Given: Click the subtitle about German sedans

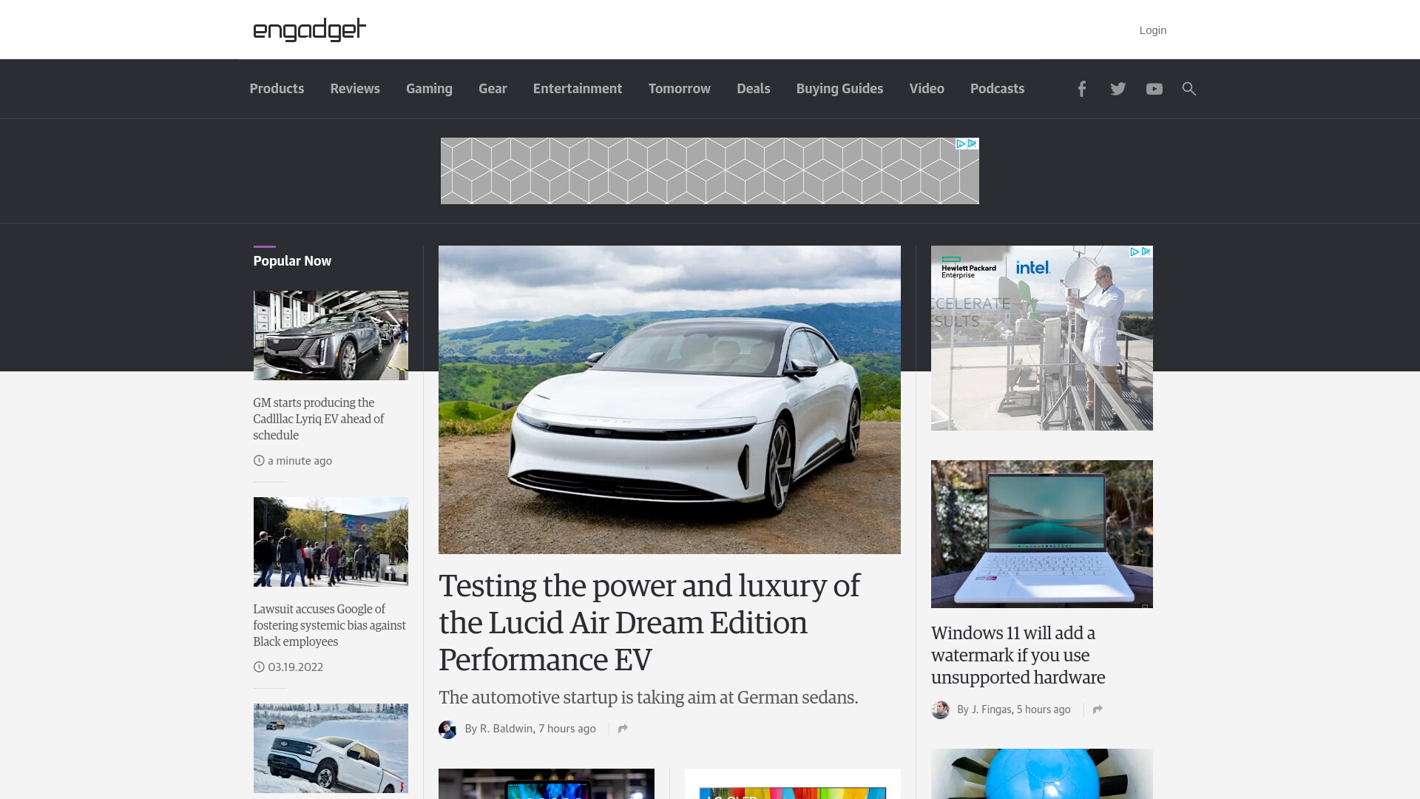Looking at the screenshot, I should [x=648, y=698].
